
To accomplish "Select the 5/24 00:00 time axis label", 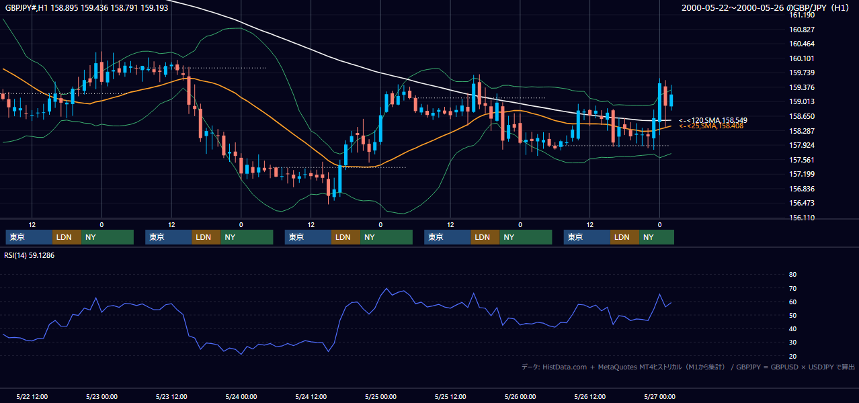I will tap(241, 397).
